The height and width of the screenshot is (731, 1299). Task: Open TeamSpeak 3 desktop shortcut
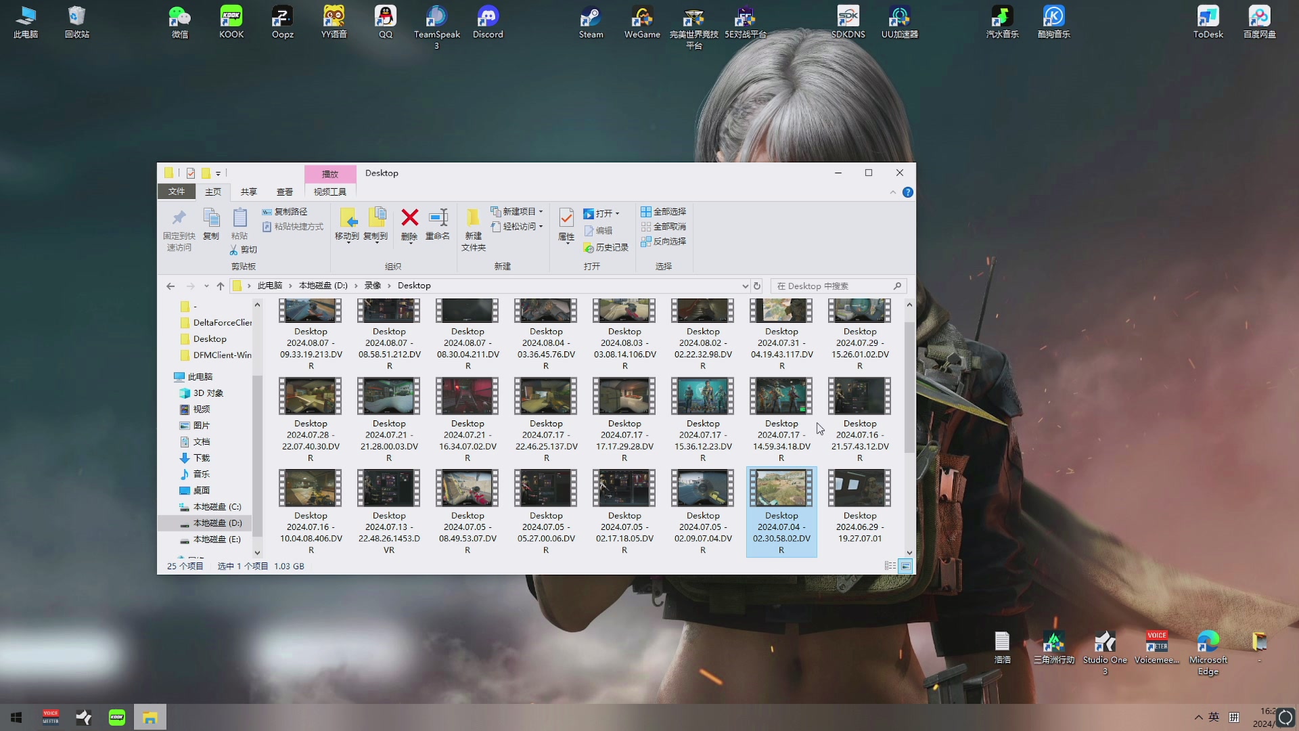click(x=437, y=27)
